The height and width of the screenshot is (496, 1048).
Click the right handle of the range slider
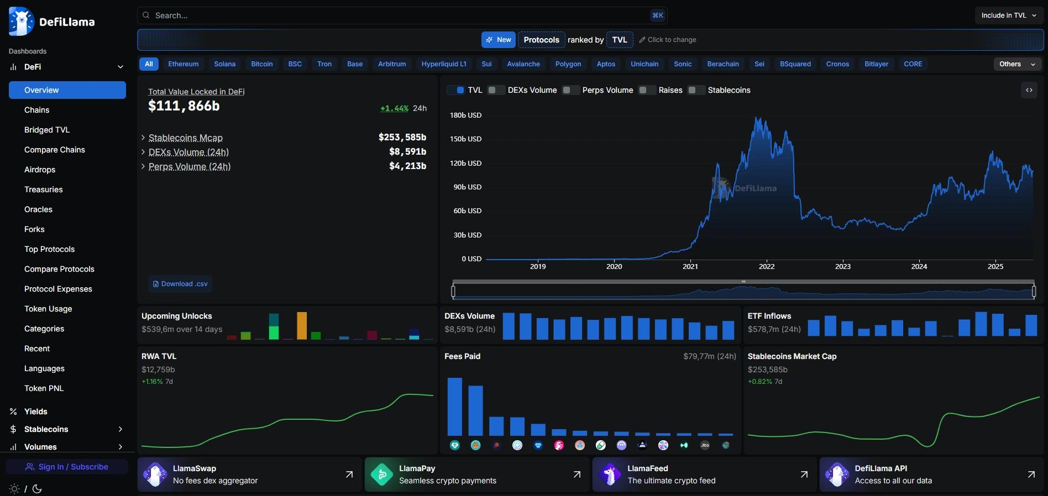pyautogui.click(x=1034, y=291)
